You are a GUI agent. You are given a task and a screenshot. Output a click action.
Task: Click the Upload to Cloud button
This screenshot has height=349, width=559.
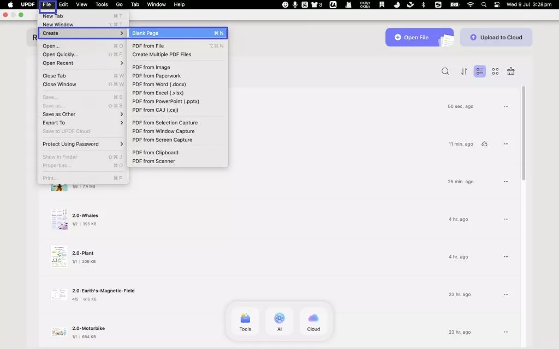496,38
